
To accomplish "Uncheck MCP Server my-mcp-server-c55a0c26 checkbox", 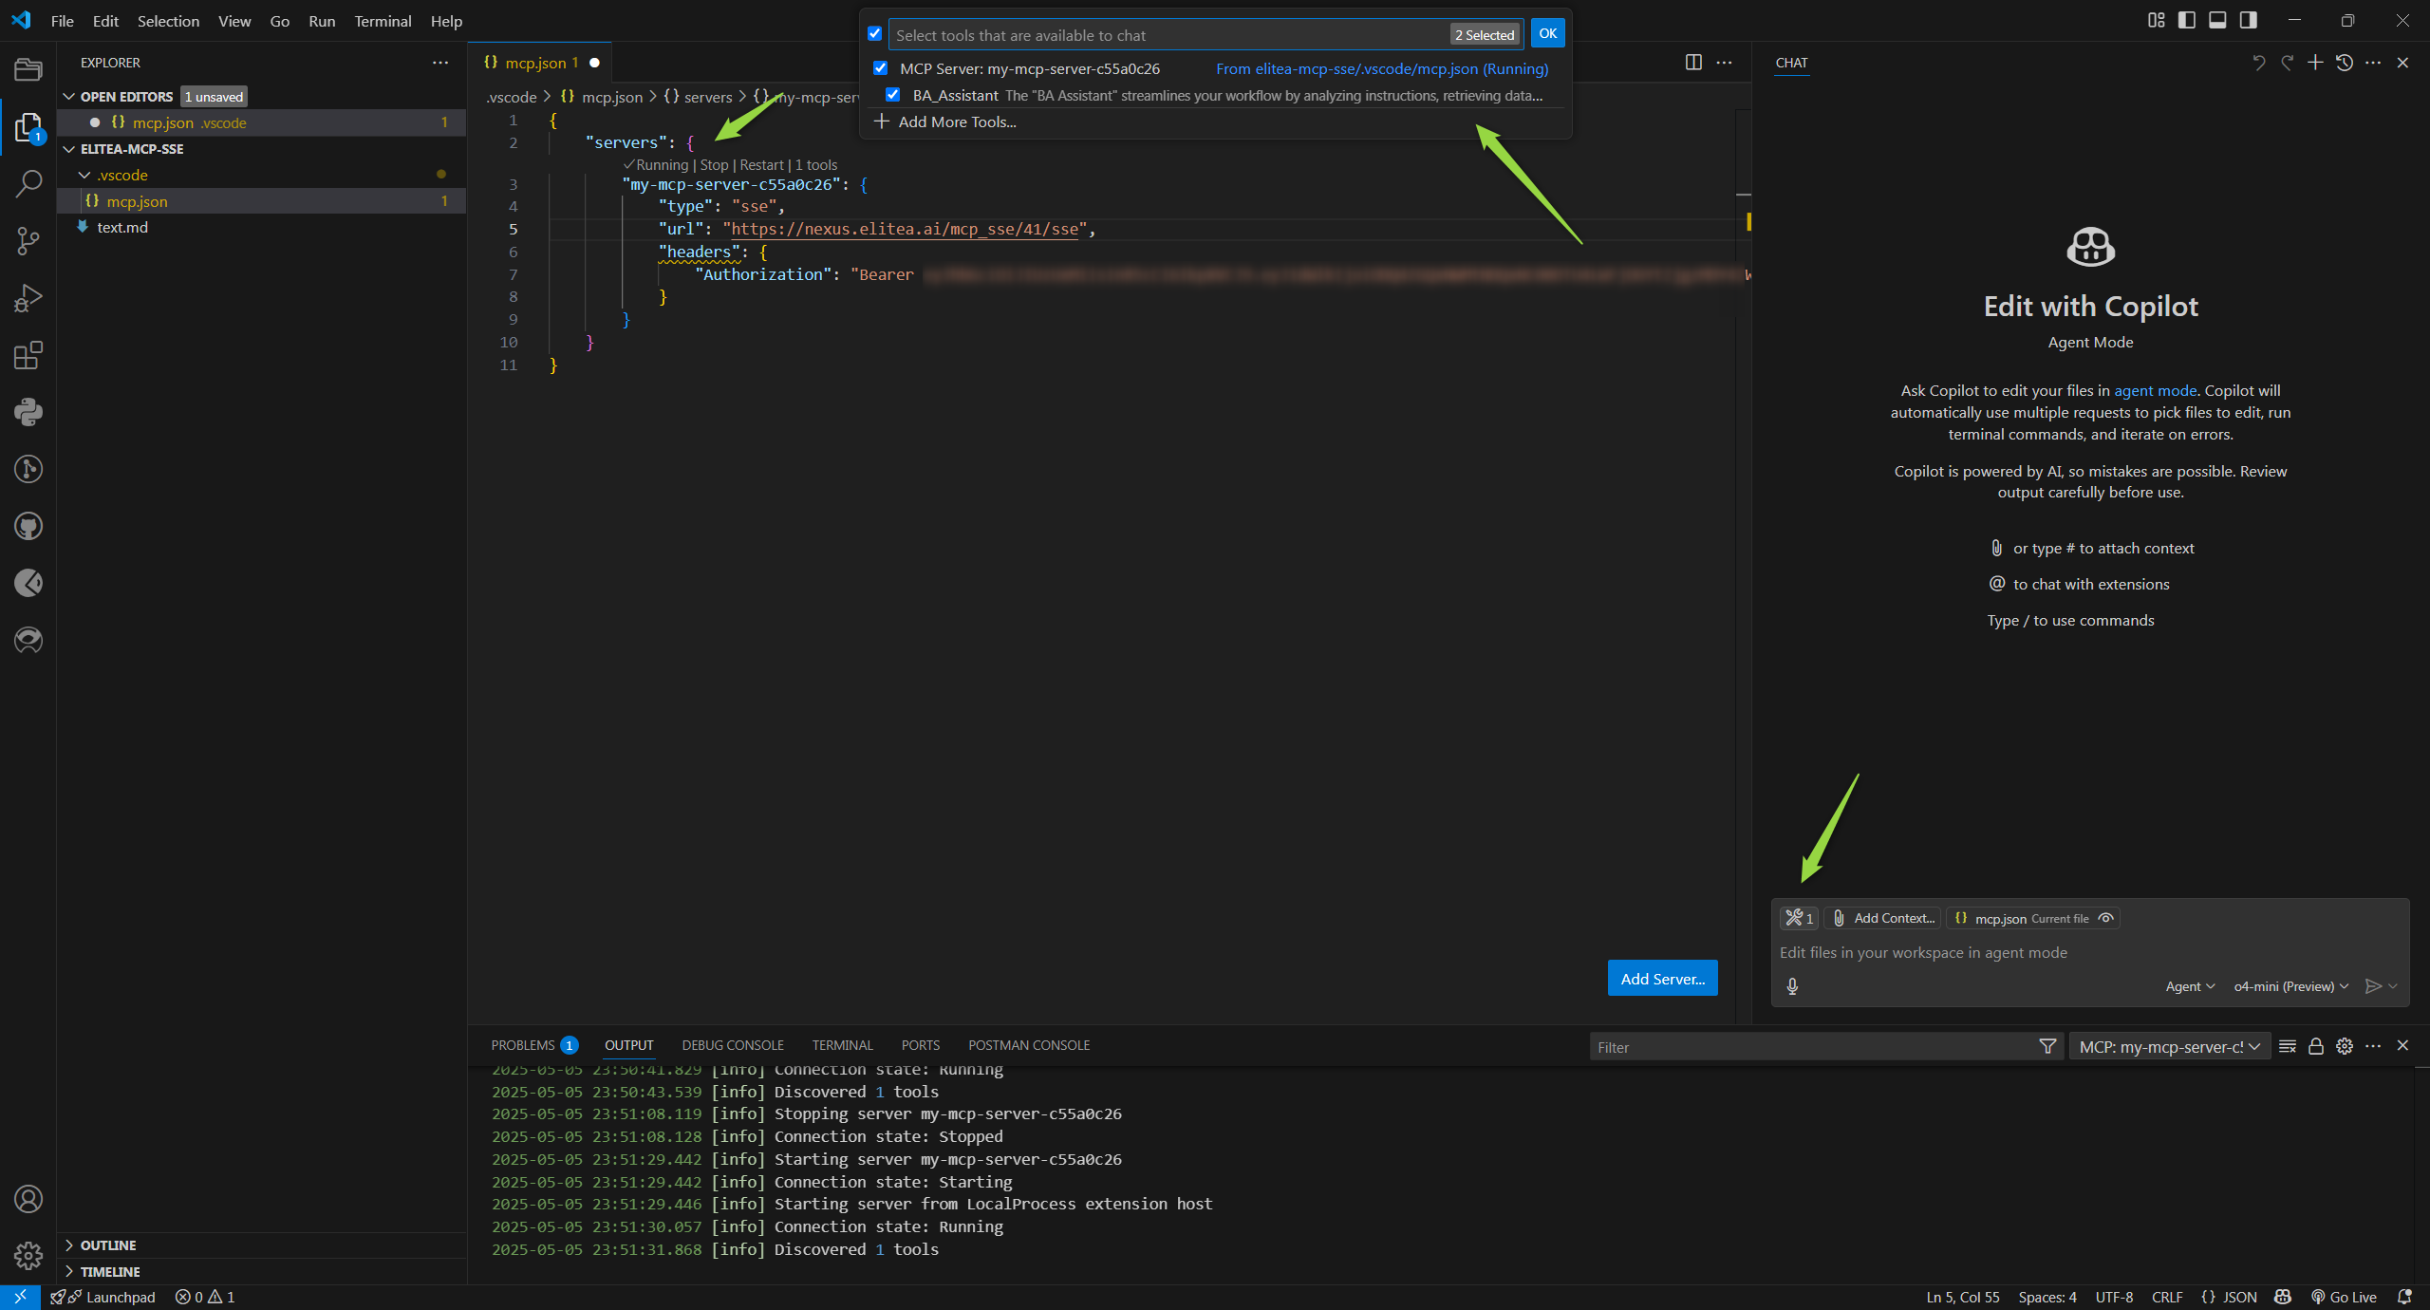I will pos(881,68).
